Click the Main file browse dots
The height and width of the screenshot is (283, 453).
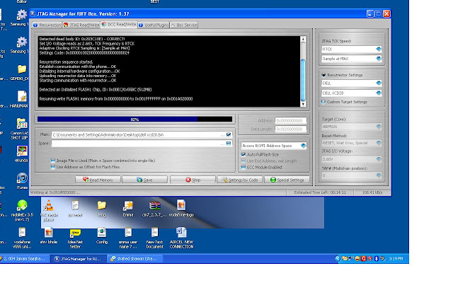[x=222, y=135]
